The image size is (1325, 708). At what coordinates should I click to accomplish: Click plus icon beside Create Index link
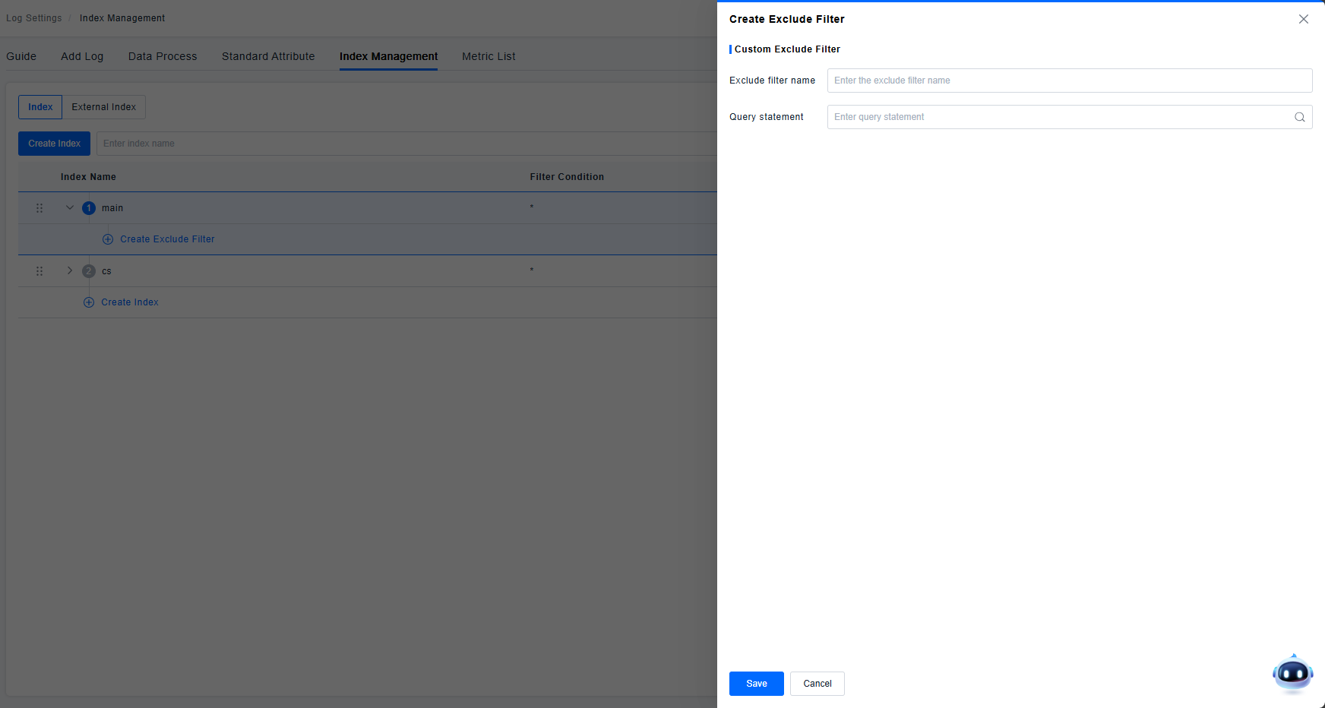[x=89, y=302]
